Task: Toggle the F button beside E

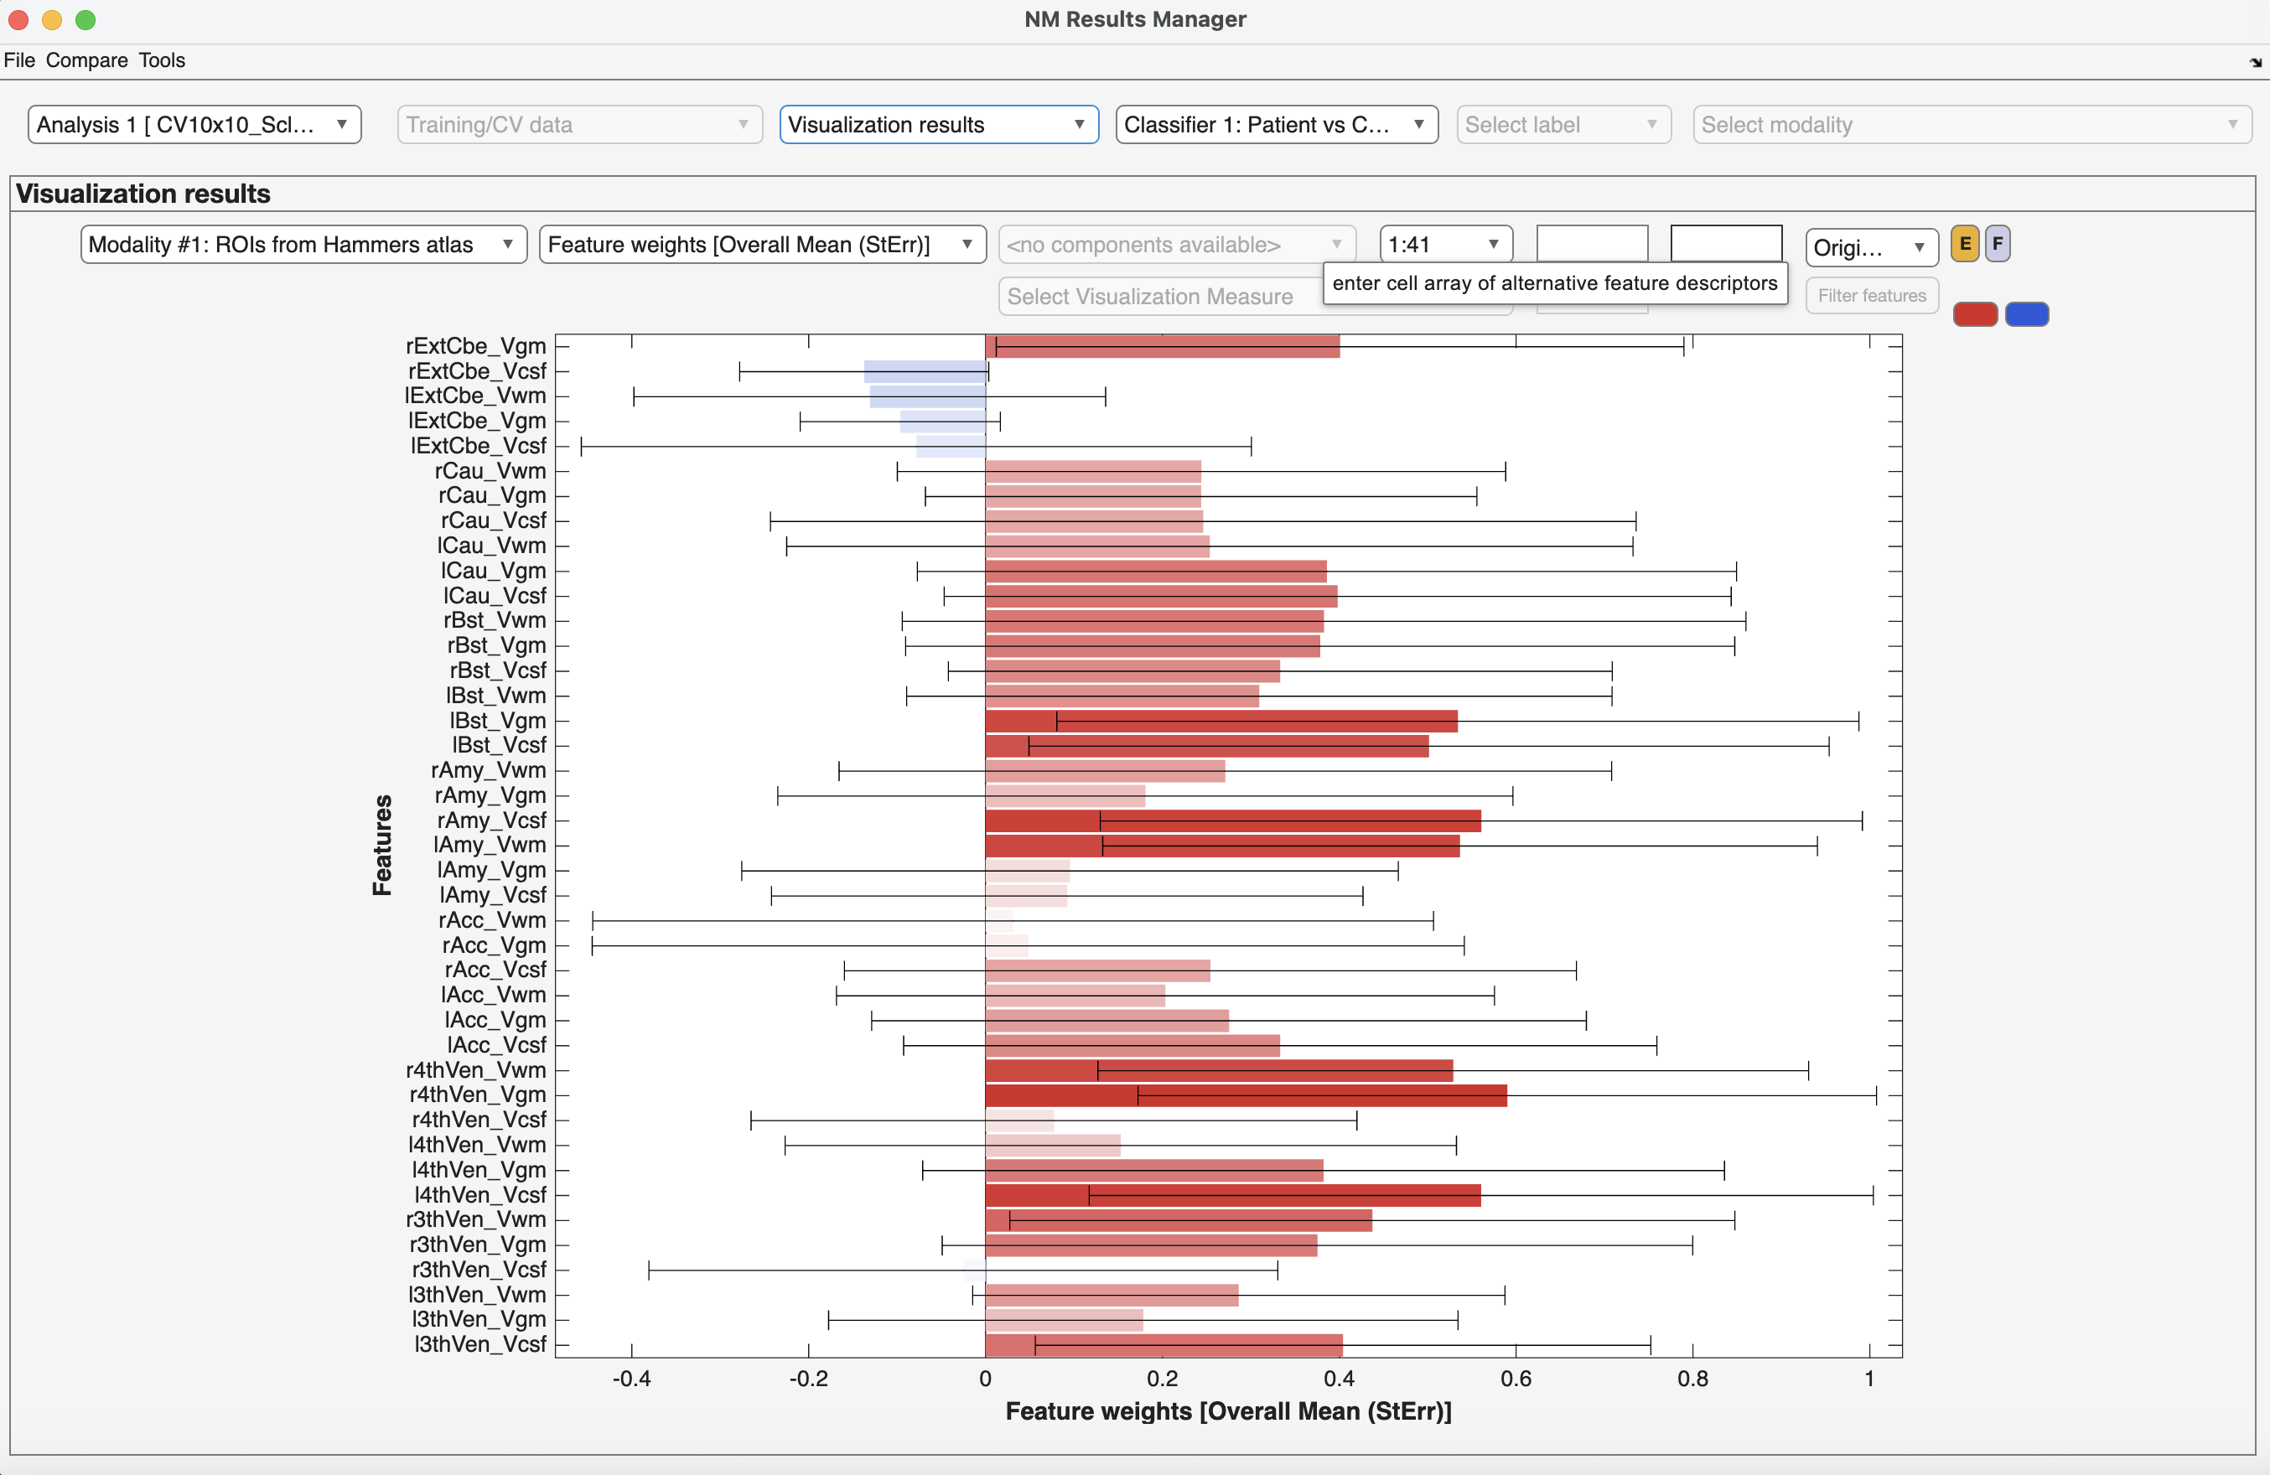Action: click(1998, 243)
